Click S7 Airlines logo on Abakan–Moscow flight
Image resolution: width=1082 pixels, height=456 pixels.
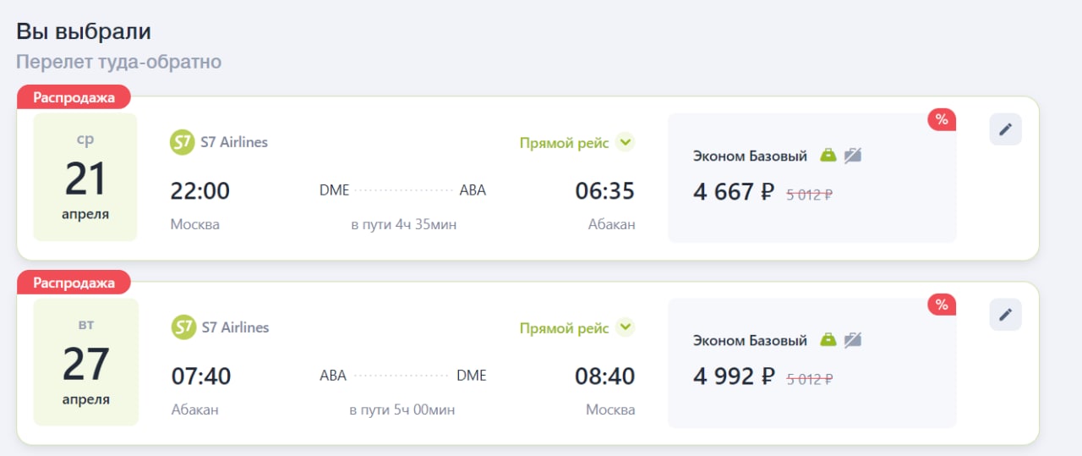coord(183,327)
